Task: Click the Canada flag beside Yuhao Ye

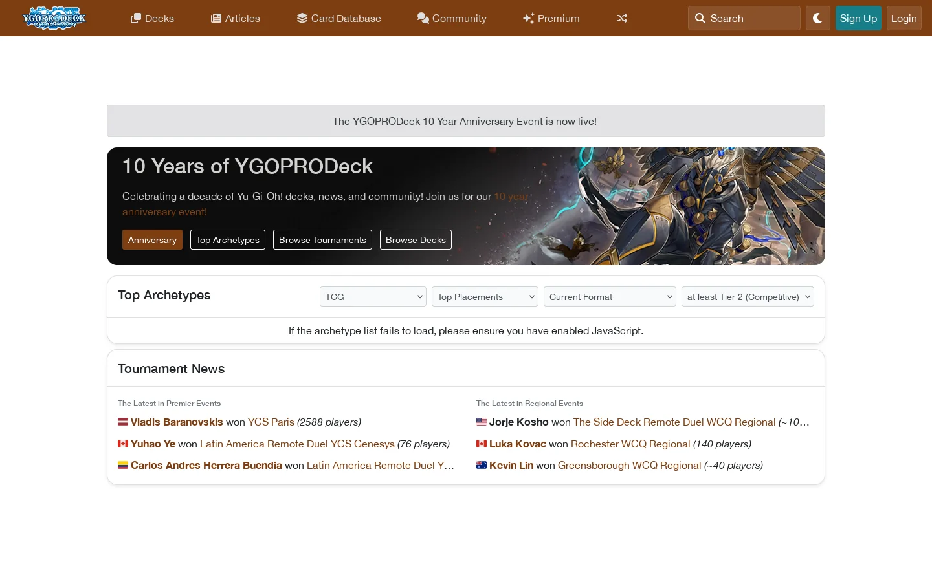Action: [x=123, y=444]
